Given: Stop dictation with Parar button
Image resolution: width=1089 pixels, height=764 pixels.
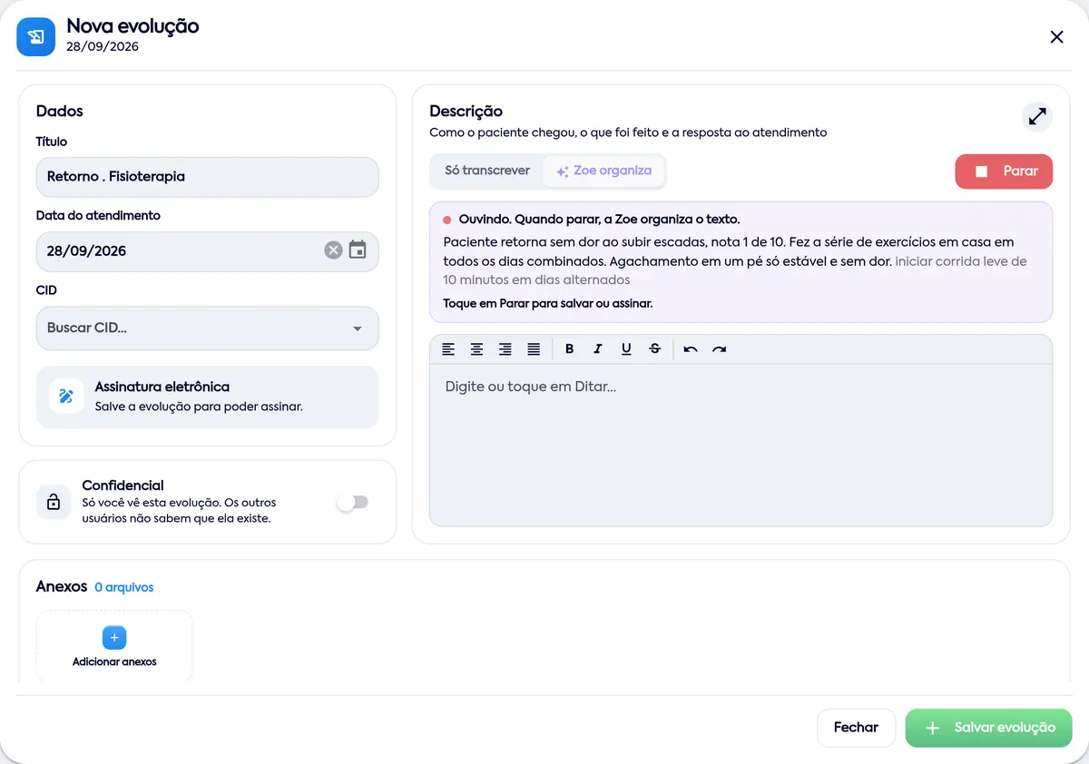Looking at the screenshot, I should coord(1004,171).
